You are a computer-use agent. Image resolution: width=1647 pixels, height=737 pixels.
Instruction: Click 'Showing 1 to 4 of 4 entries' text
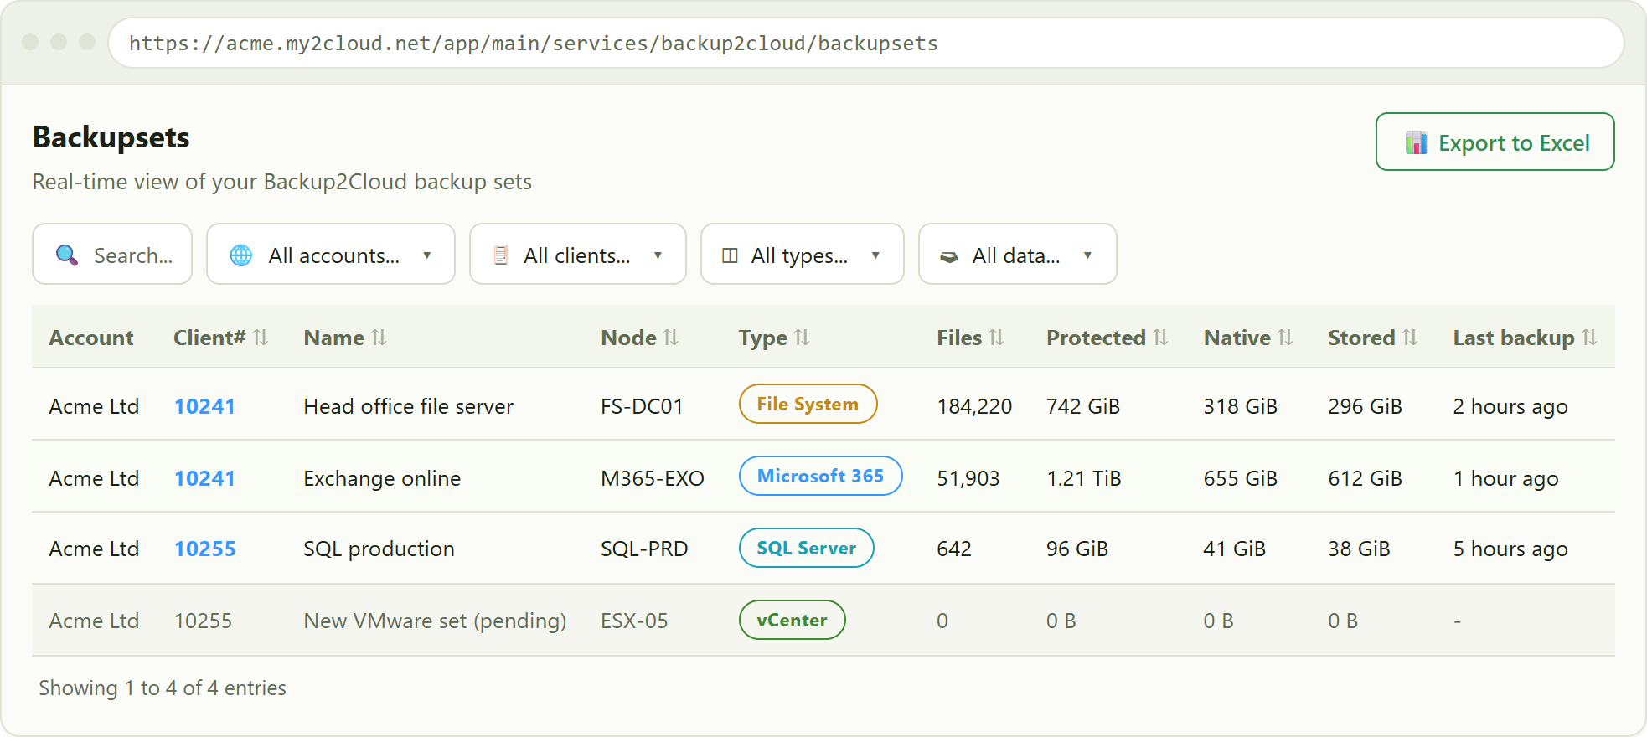pyautogui.click(x=163, y=688)
